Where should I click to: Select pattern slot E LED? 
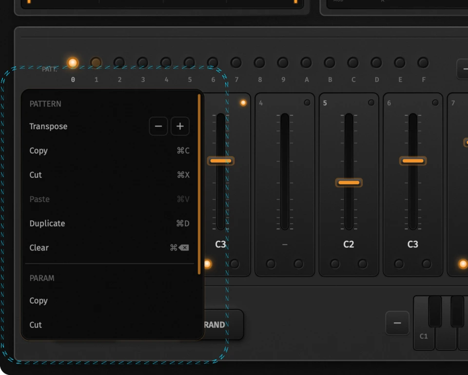[x=400, y=63]
